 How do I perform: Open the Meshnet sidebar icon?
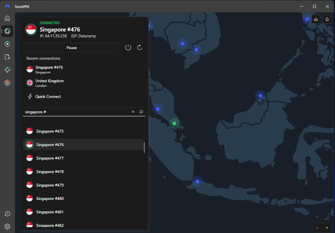pos(7,69)
